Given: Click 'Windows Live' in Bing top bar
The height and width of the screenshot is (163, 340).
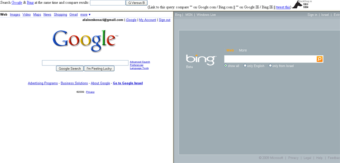Looking at the screenshot, I should click(206, 15).
